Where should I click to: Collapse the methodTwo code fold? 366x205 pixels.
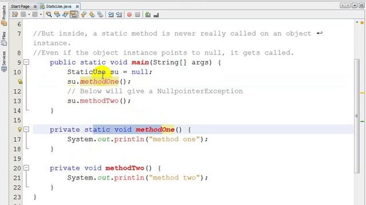tap(26, 168)
